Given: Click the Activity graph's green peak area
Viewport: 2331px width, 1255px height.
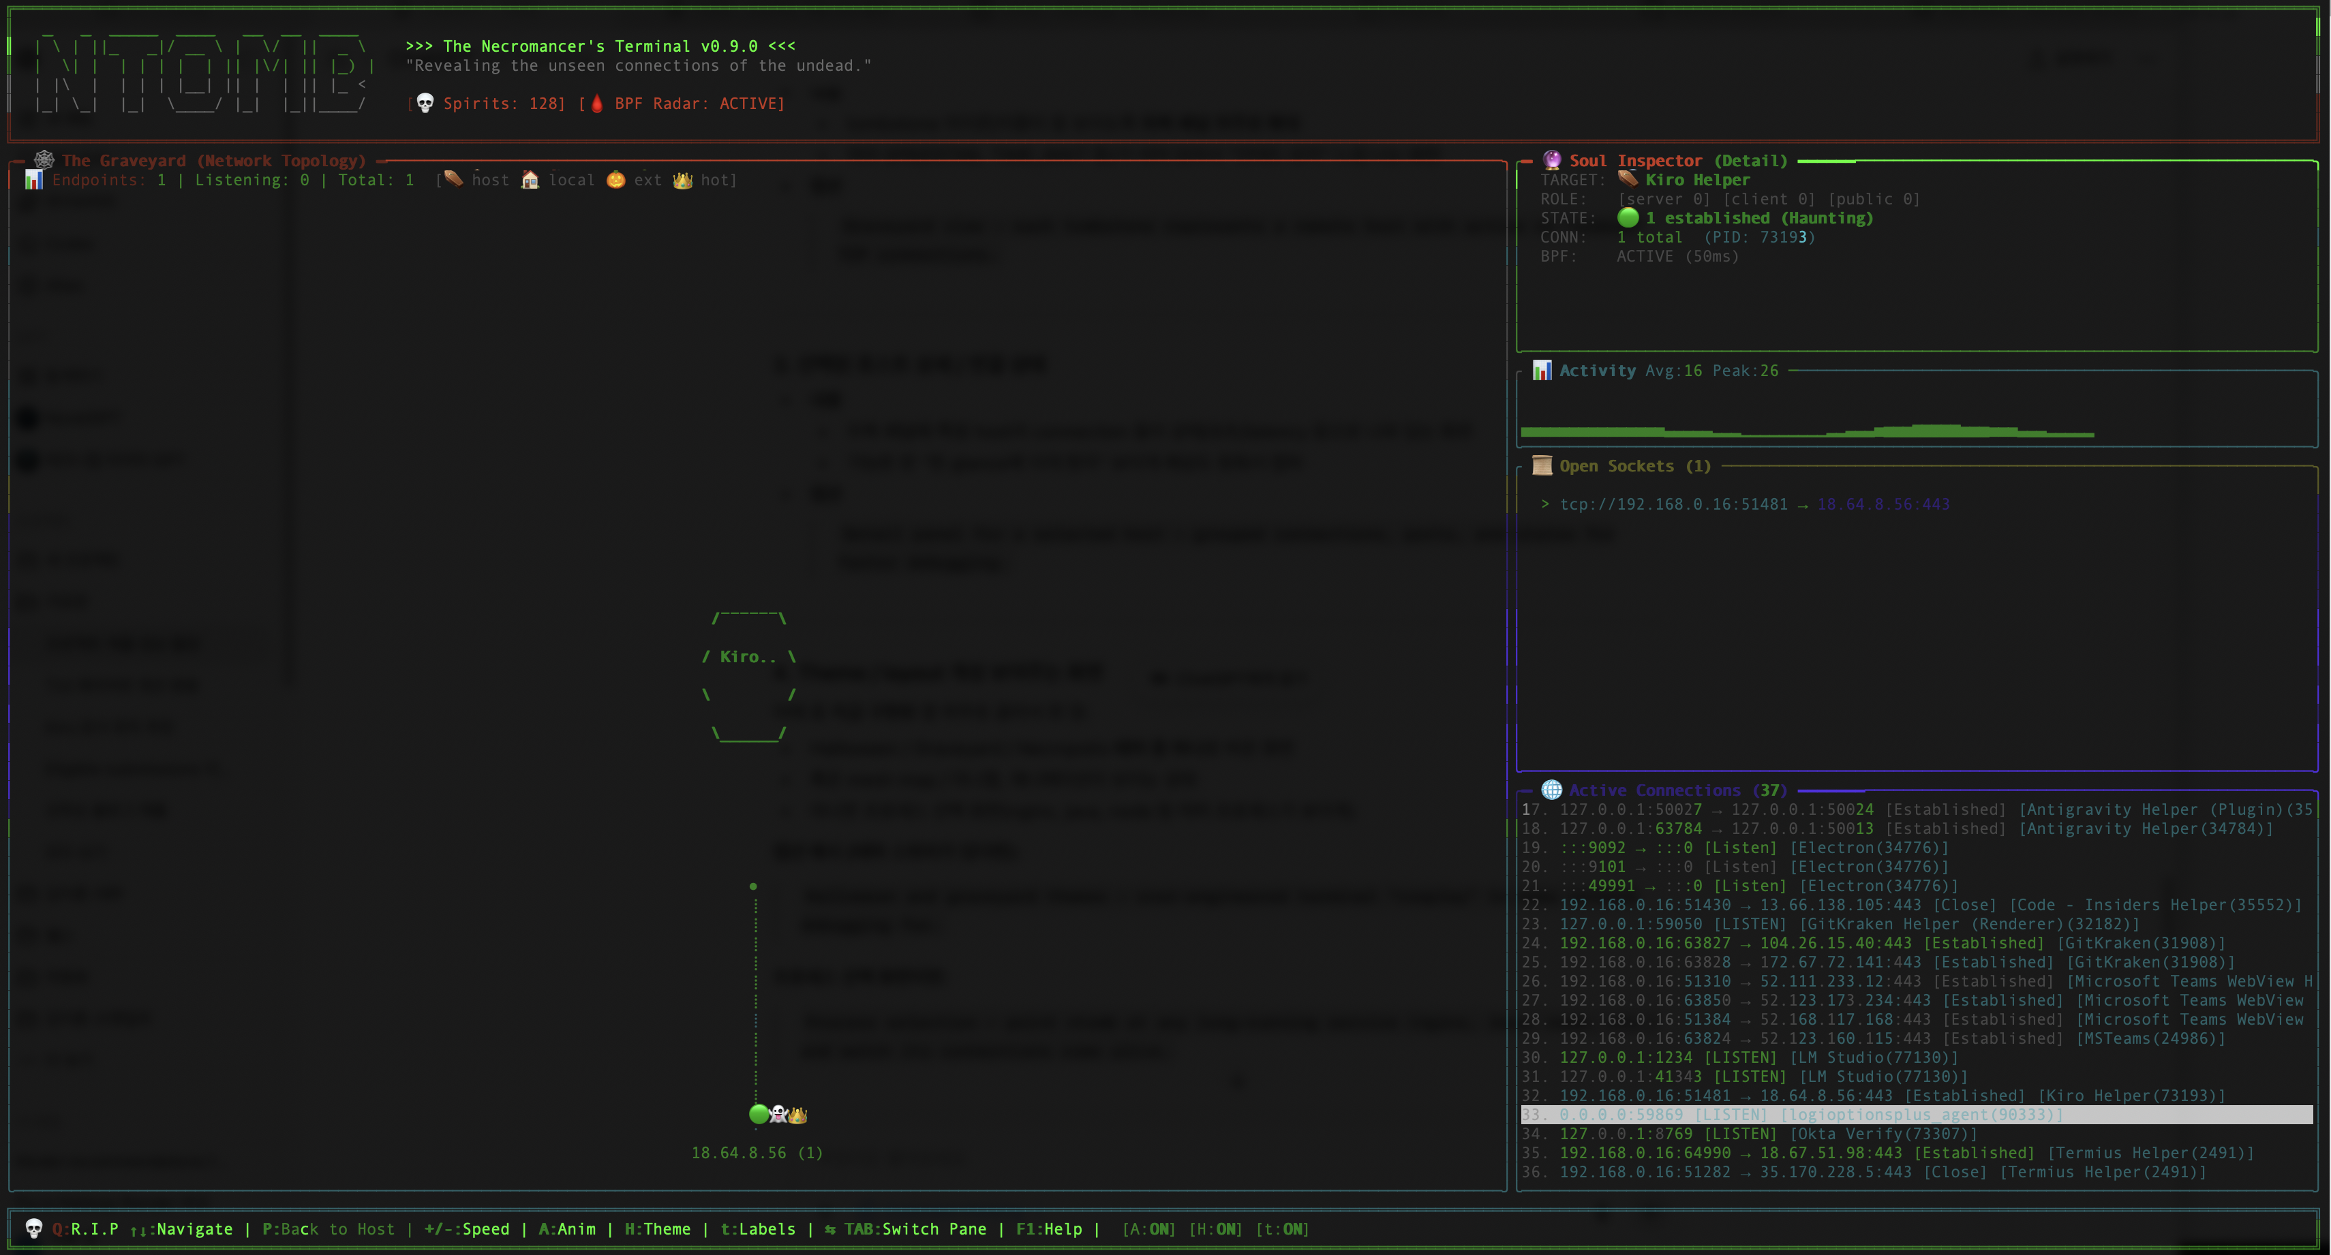Looking at the screenshot, I should coord(1936,430).
